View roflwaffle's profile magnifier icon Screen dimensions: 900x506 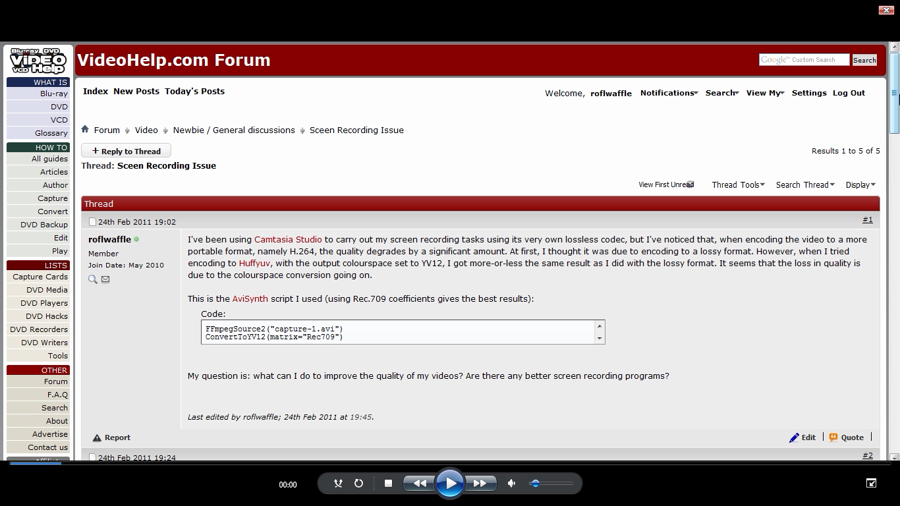coord(93,279)
